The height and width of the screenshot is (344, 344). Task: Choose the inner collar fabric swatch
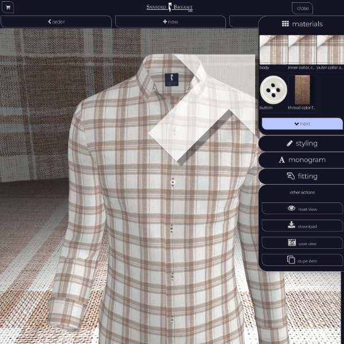tap(302, 49)
